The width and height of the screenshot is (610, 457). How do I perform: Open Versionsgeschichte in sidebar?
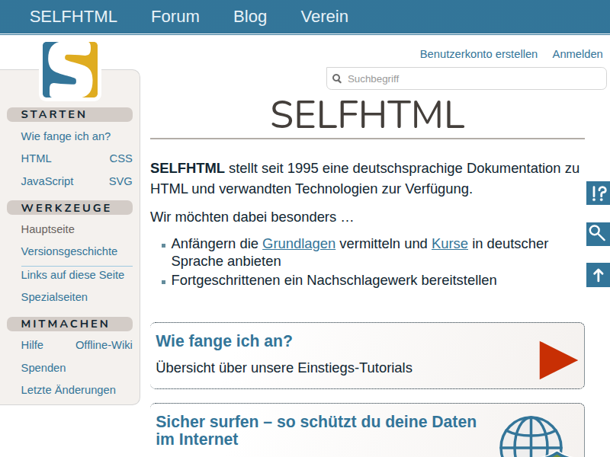[x=69, y=251]
